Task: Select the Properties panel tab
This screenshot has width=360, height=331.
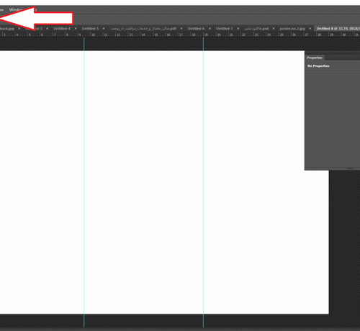Action: tap(315, 58)
